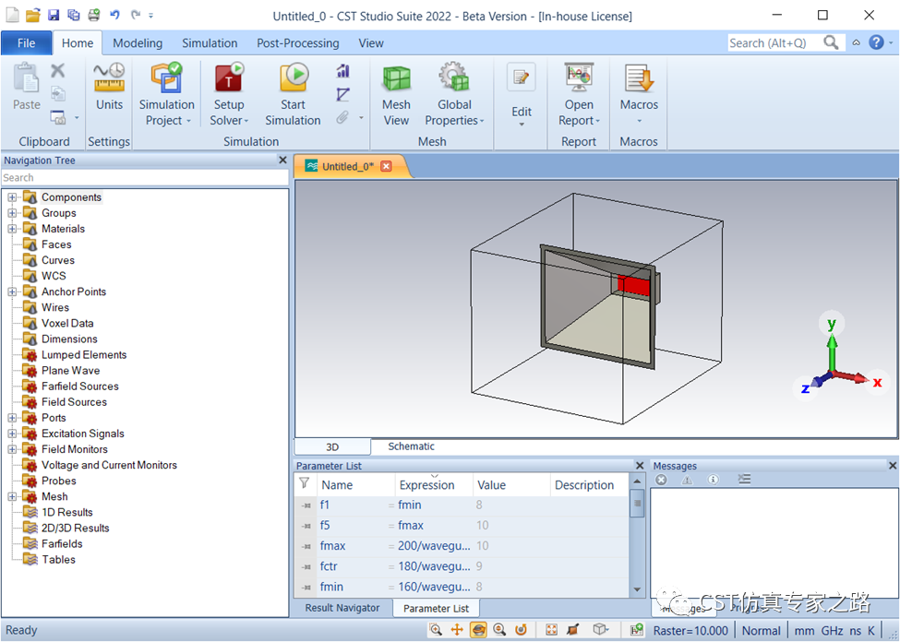Image resolution: width=900 pixels, height=642 pixels.
Task: Reset view to fit structure
Action: 552,629
